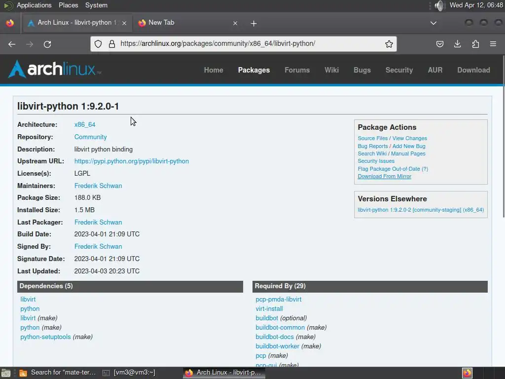The width and height of the screenshot is (505, 379).
Task: Open the Firefox hamburger menu
Action: tap(493, 44)
